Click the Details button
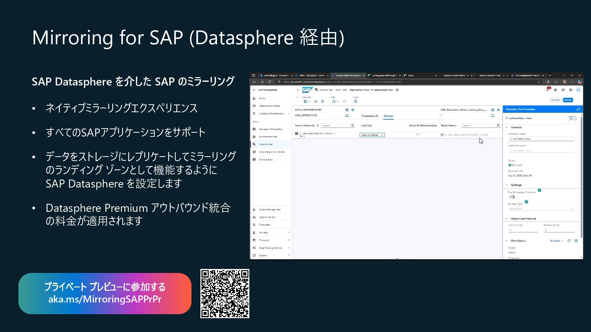Screen dimensions: 591x332 [x=568, y=100]
